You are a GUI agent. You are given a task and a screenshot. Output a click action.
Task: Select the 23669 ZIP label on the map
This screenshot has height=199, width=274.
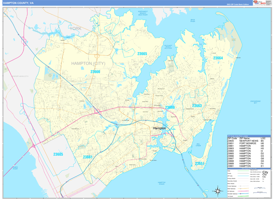click(170, 107)
